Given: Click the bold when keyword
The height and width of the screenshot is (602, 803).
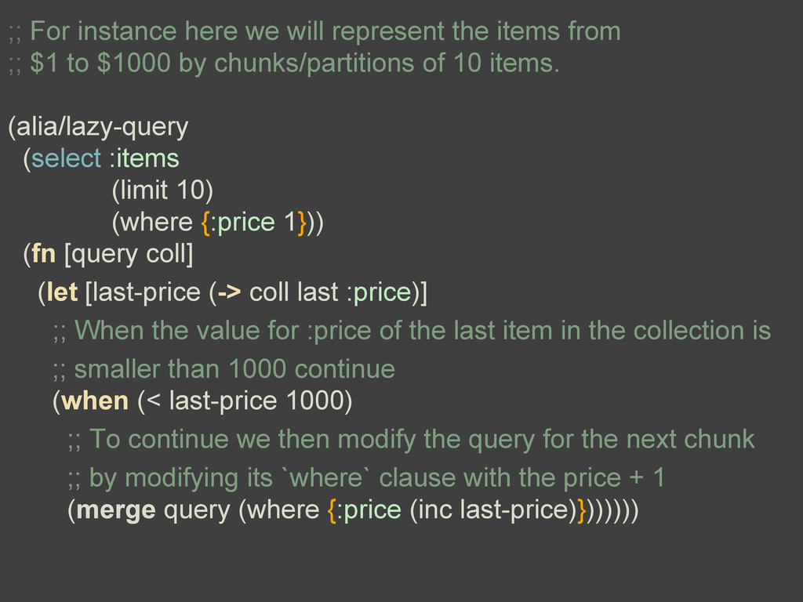Looking at the screenshot, I should coord(94,401).
